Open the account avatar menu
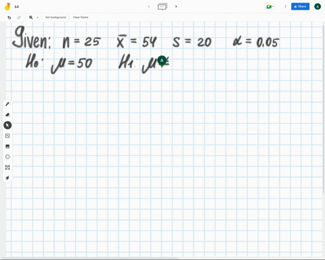The width and height of the screenshot is (325, 260). tap(318, 7)
